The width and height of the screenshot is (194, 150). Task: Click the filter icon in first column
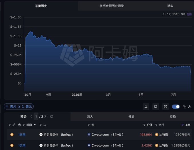pyautogui.click(x=10, y=125)
